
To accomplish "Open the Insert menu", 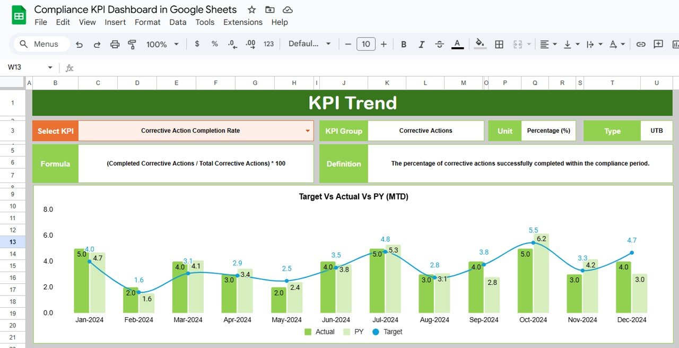I will pos(115,22).
